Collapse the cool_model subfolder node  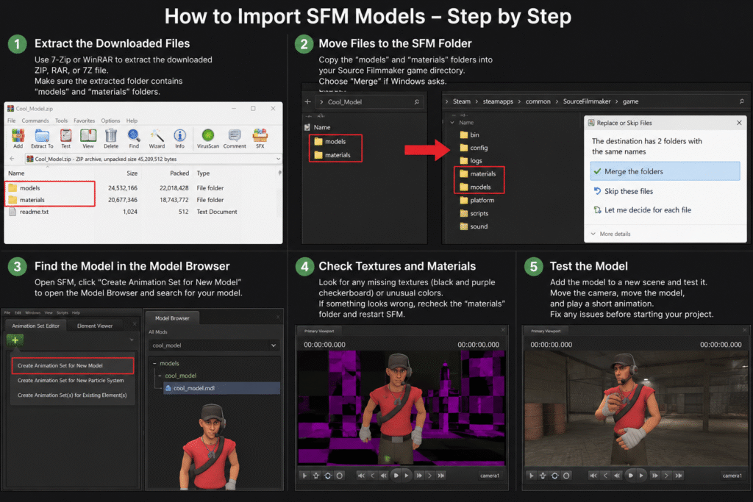point(160,376)
